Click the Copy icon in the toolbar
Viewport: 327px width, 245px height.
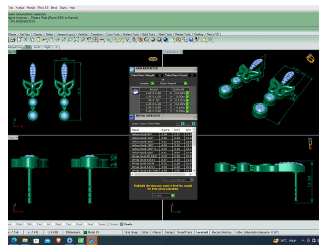point(32,39)
